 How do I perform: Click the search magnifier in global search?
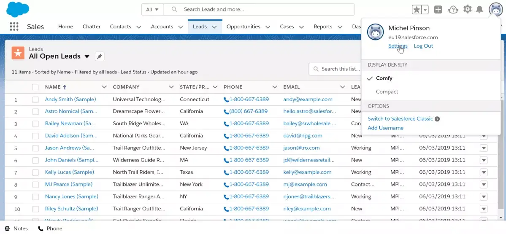[x=174, y=9]
